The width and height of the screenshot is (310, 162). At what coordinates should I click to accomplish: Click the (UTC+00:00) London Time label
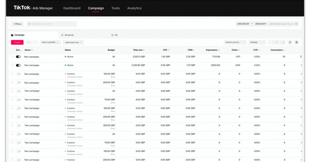(x=280, y=24)
